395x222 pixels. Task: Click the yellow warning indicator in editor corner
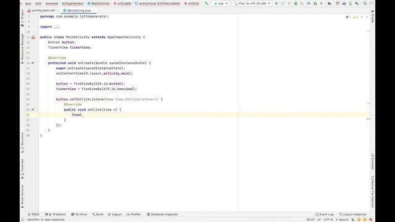355,17
